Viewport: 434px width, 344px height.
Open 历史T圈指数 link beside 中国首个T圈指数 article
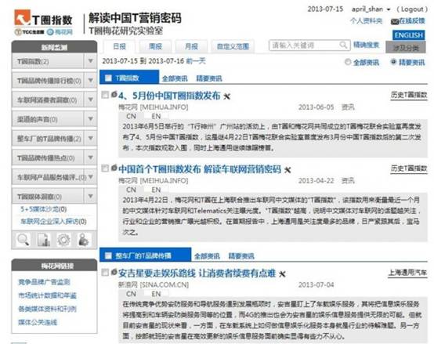tap(409, 168)
